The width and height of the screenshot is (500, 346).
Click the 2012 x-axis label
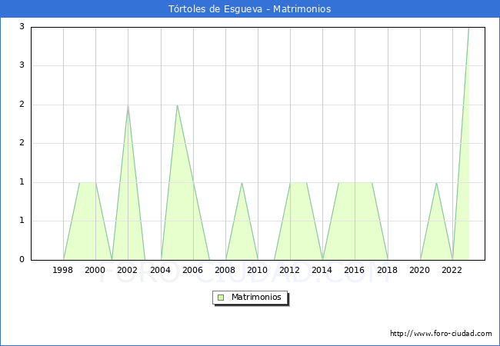pyautogui.click(x=289, y=270)
